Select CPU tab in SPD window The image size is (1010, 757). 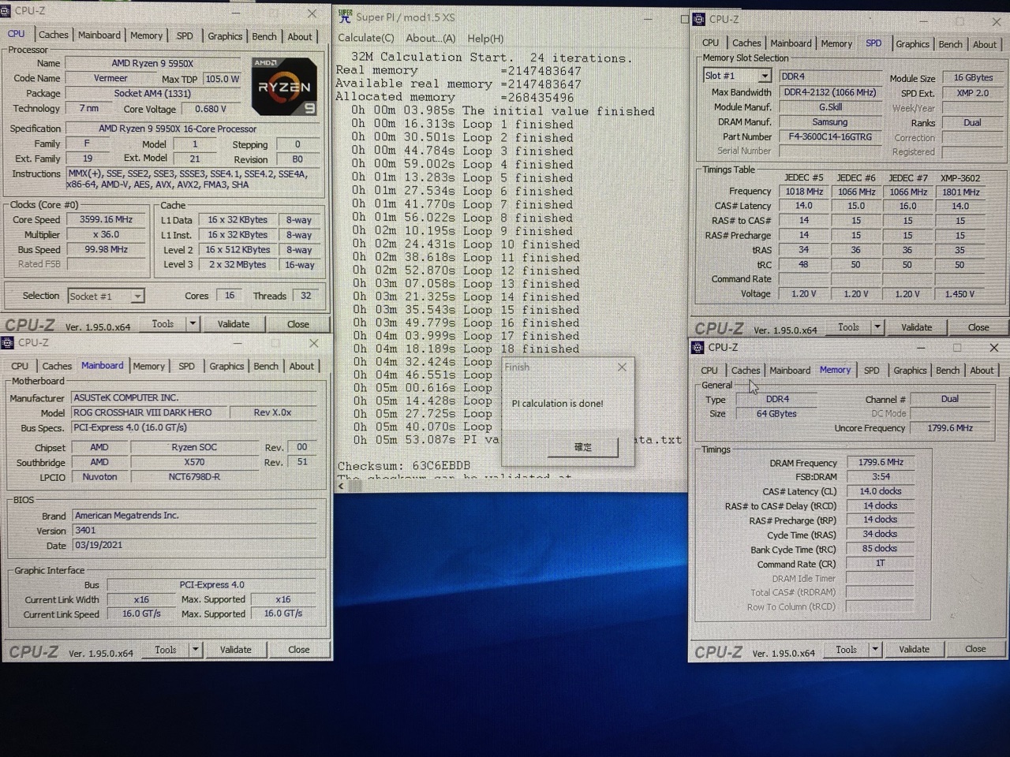coord(710,43)
